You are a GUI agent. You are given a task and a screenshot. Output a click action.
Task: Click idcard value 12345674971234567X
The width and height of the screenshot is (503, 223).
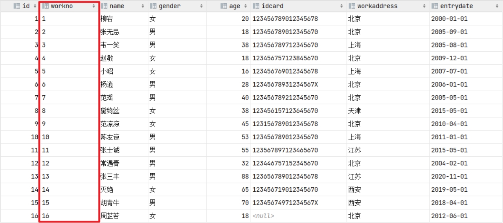pyautogui.click(x=285, y=203)
